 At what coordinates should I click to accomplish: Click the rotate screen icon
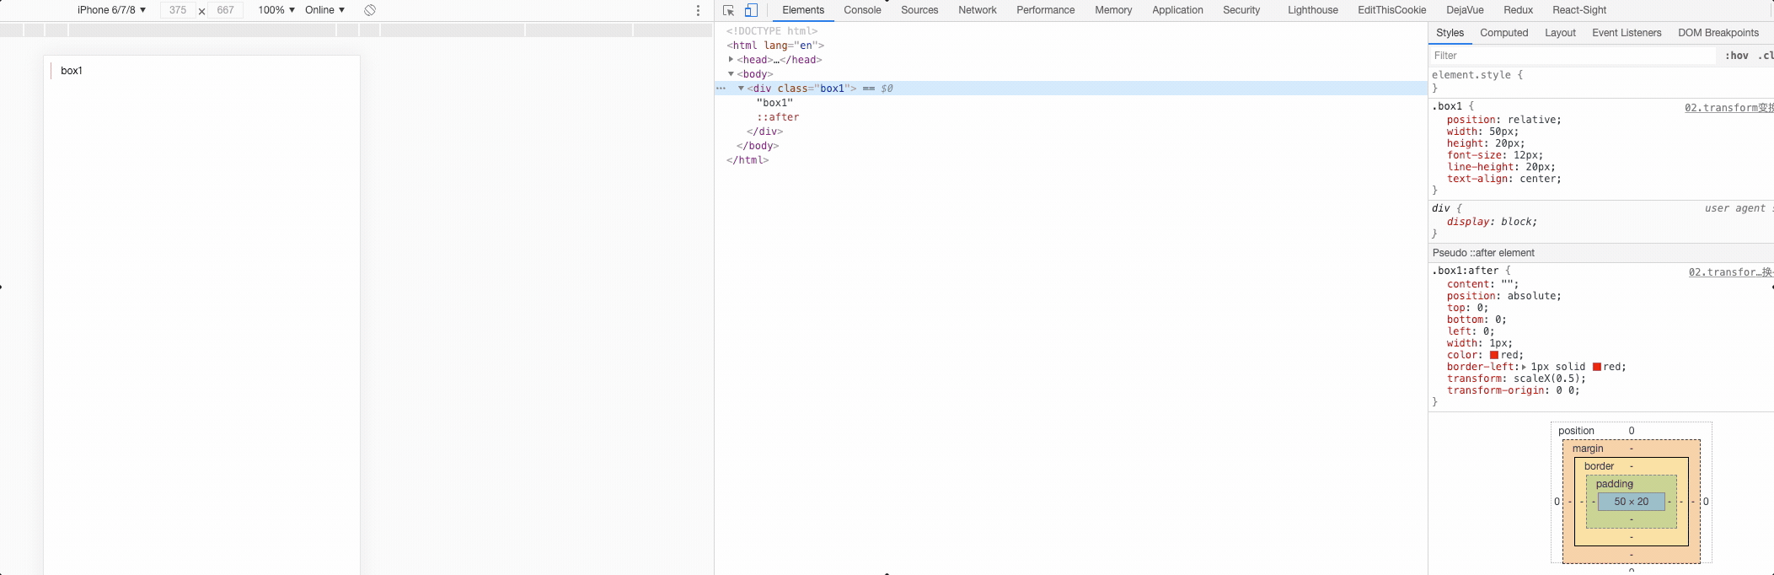(370, 10)
